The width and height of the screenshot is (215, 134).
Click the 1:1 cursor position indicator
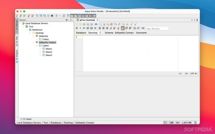(x=180, y=73)
